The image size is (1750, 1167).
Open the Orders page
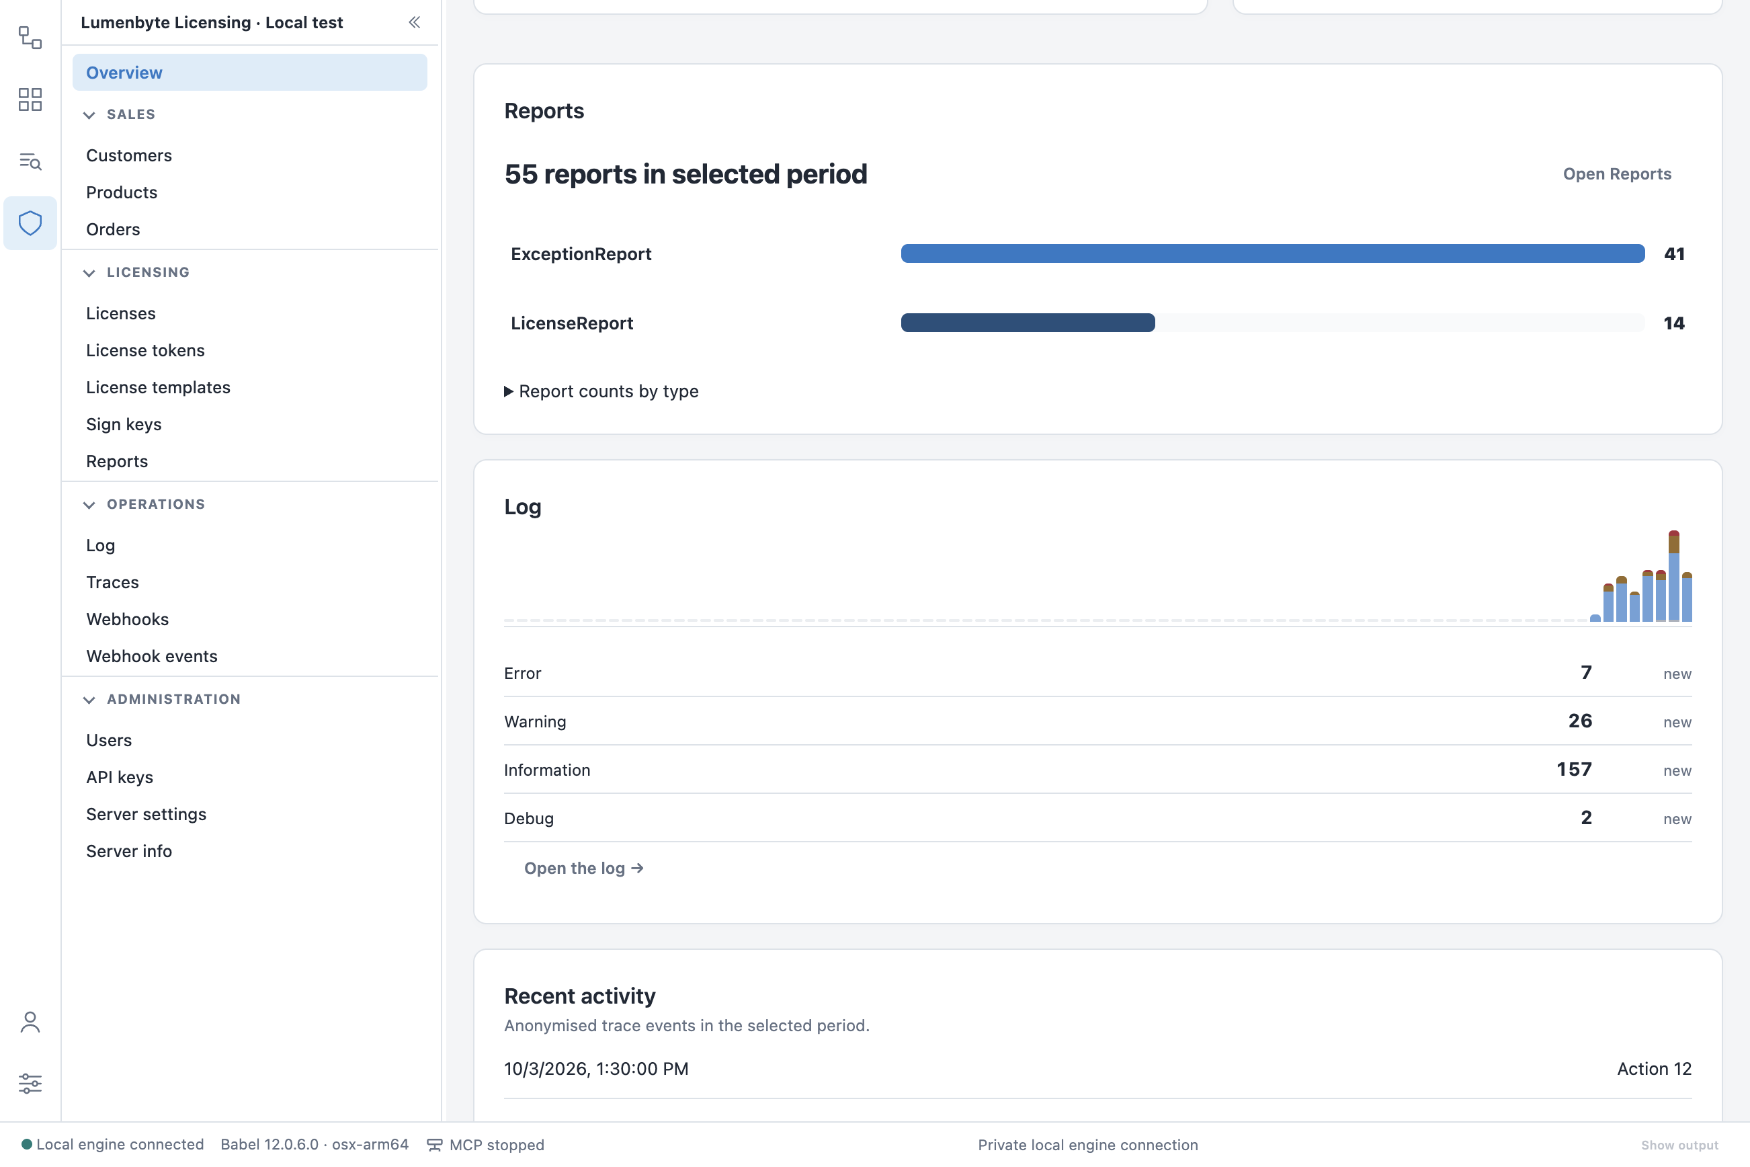tap(112, 229)
